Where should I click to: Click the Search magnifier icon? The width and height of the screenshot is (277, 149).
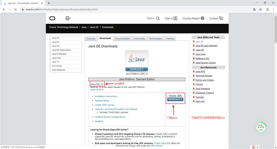[x=158, y=19]
